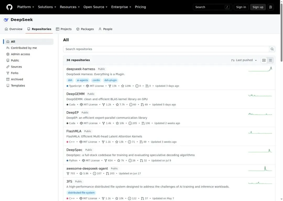The image size is (283, 201).
Task: Open the awesome-deepseek-agent repository
Action: tap(87, 169)
